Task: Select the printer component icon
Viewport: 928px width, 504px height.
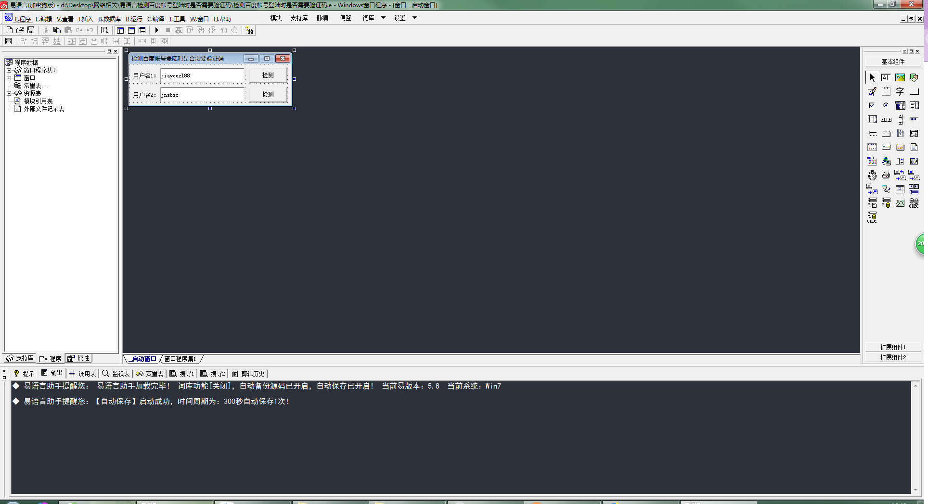Action: click(886, 175)
